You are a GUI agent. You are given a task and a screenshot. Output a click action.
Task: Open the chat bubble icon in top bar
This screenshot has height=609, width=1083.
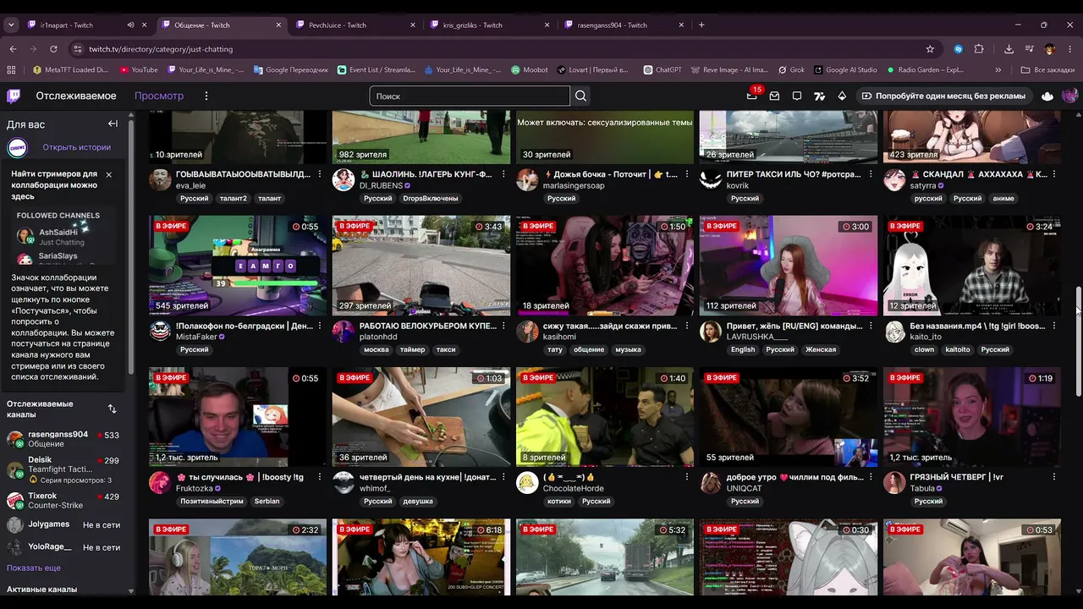[x=797, y=96]
